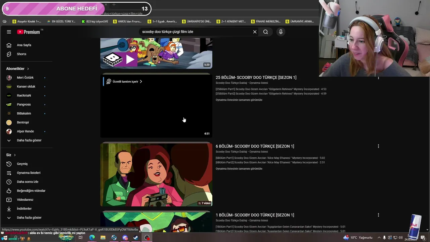Open VAROL'dan Finans bookmark
The width and height of the screenshot is (430, 242).
127,22
